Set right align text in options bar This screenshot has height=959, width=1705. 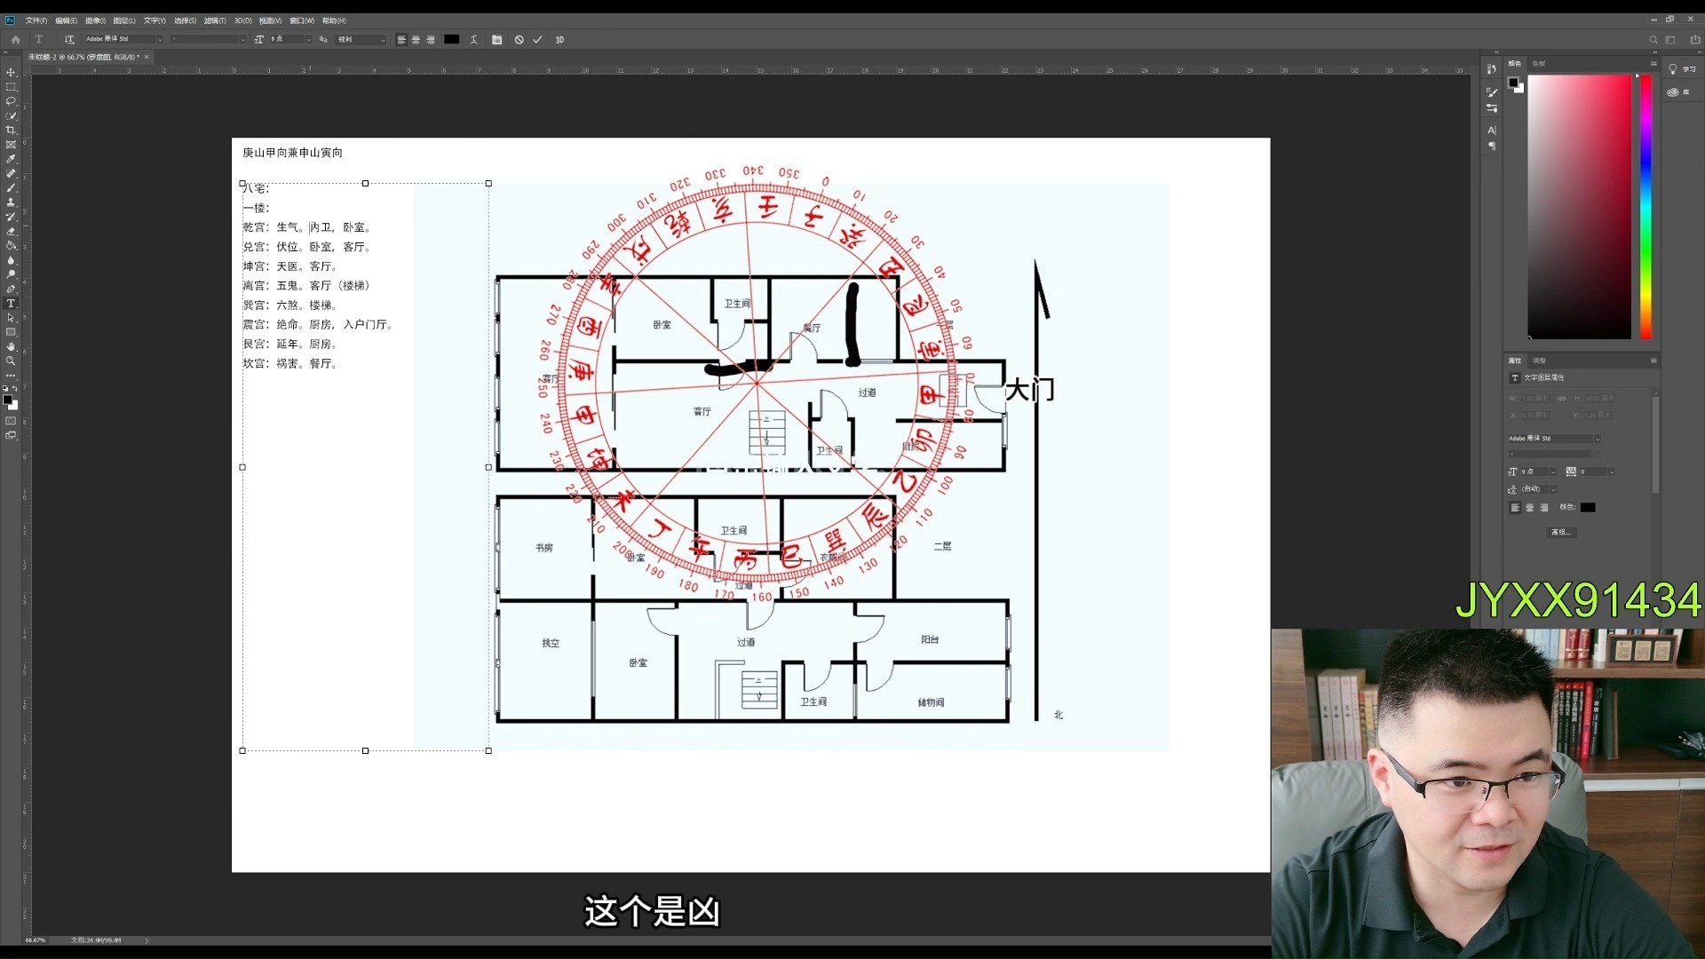point(431,40)
